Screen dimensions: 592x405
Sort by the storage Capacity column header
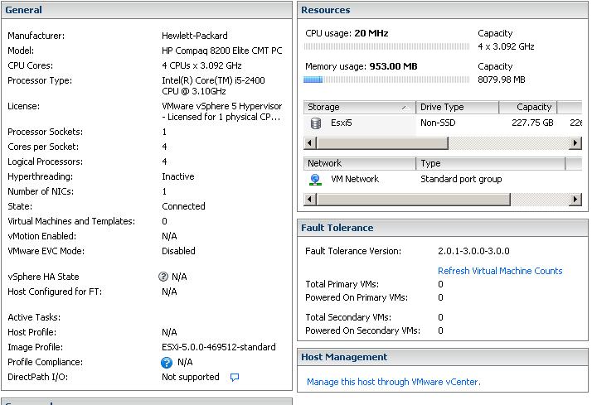pos(528,107)
